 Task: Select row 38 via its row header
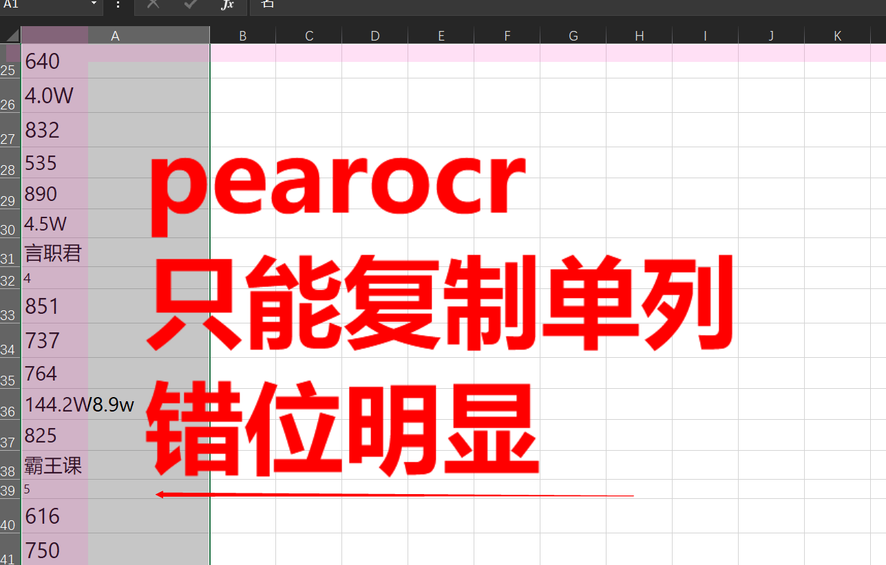click(10, 465)
